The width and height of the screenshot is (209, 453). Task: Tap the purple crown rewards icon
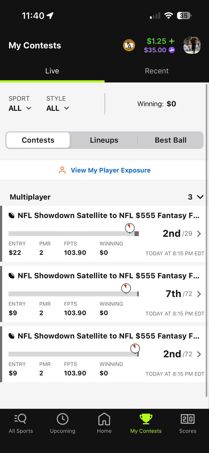coord(172,50)
